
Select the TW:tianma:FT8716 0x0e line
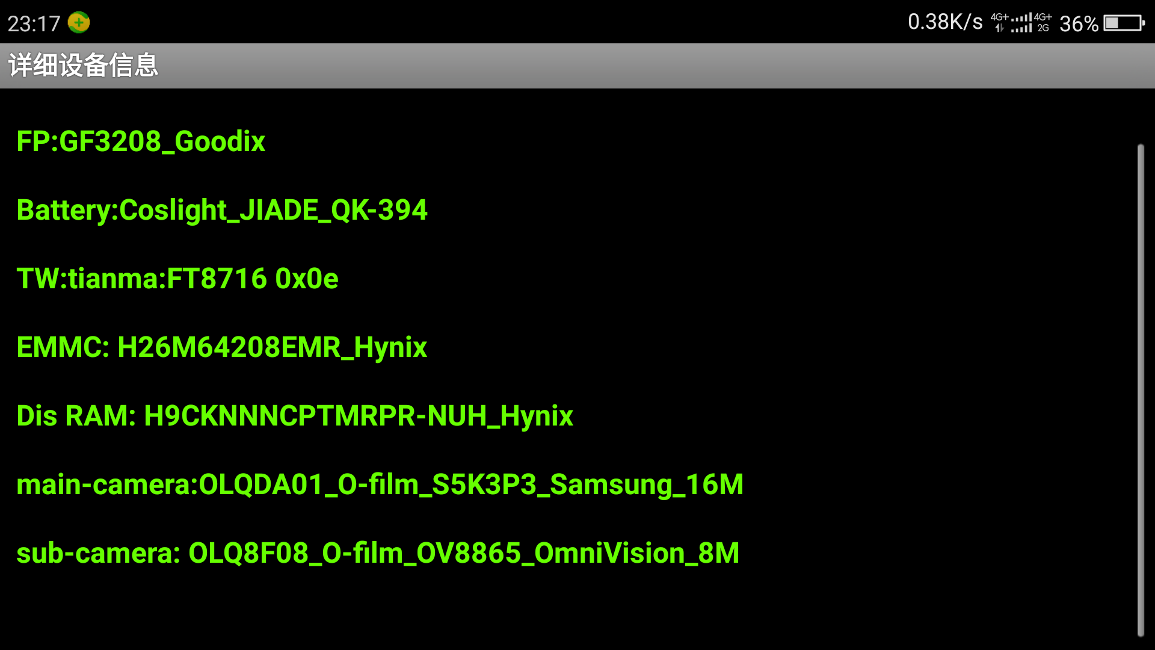(x=177, y=279)
